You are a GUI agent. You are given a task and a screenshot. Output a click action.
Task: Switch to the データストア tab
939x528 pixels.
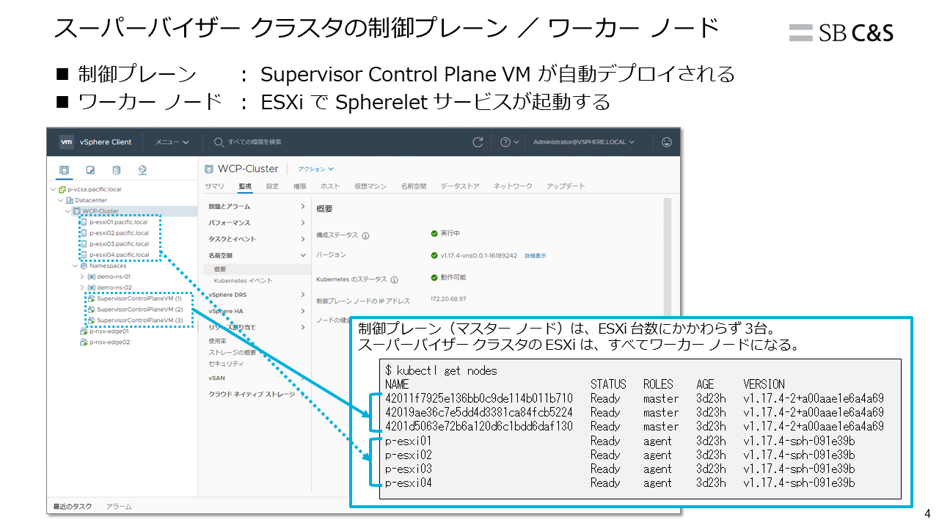(460, 186)
